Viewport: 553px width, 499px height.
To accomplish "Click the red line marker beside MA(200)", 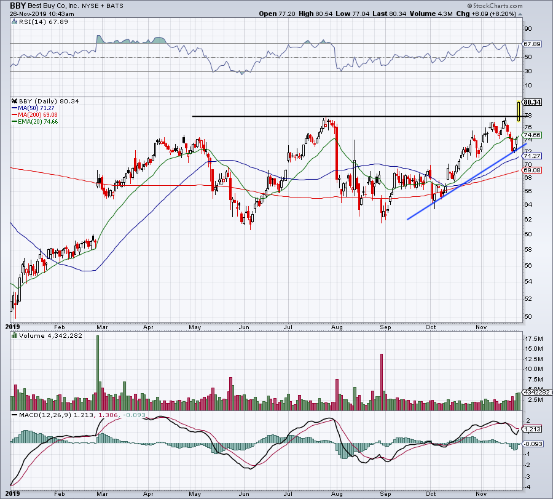I will pyautogui.click(x=14, y=115).
